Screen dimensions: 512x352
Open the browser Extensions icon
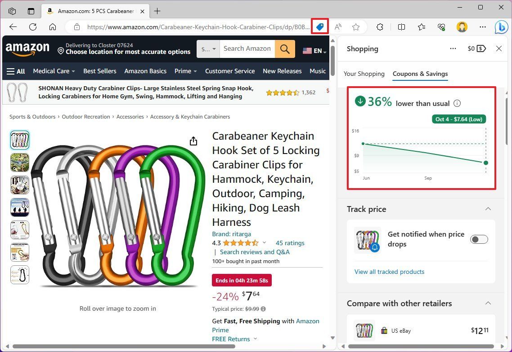click(x=380, y=27)
